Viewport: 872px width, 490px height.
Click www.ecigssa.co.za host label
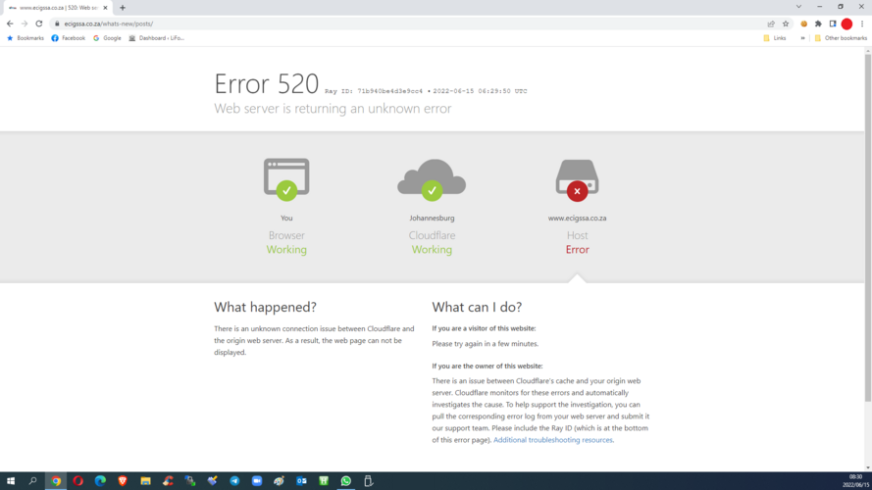coord(578,219)
